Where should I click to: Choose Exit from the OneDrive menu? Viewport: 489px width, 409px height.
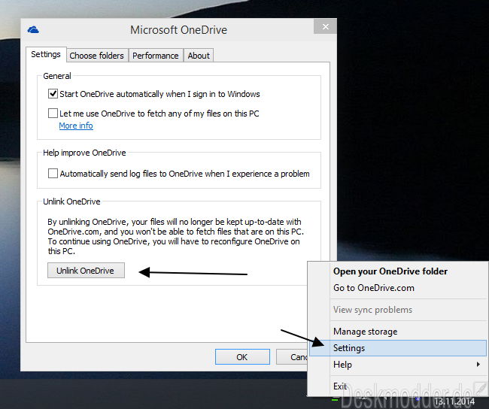click(x=340, y=386)
